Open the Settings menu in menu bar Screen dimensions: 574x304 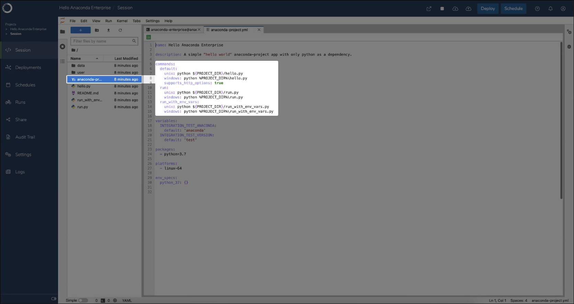(153, 21)
